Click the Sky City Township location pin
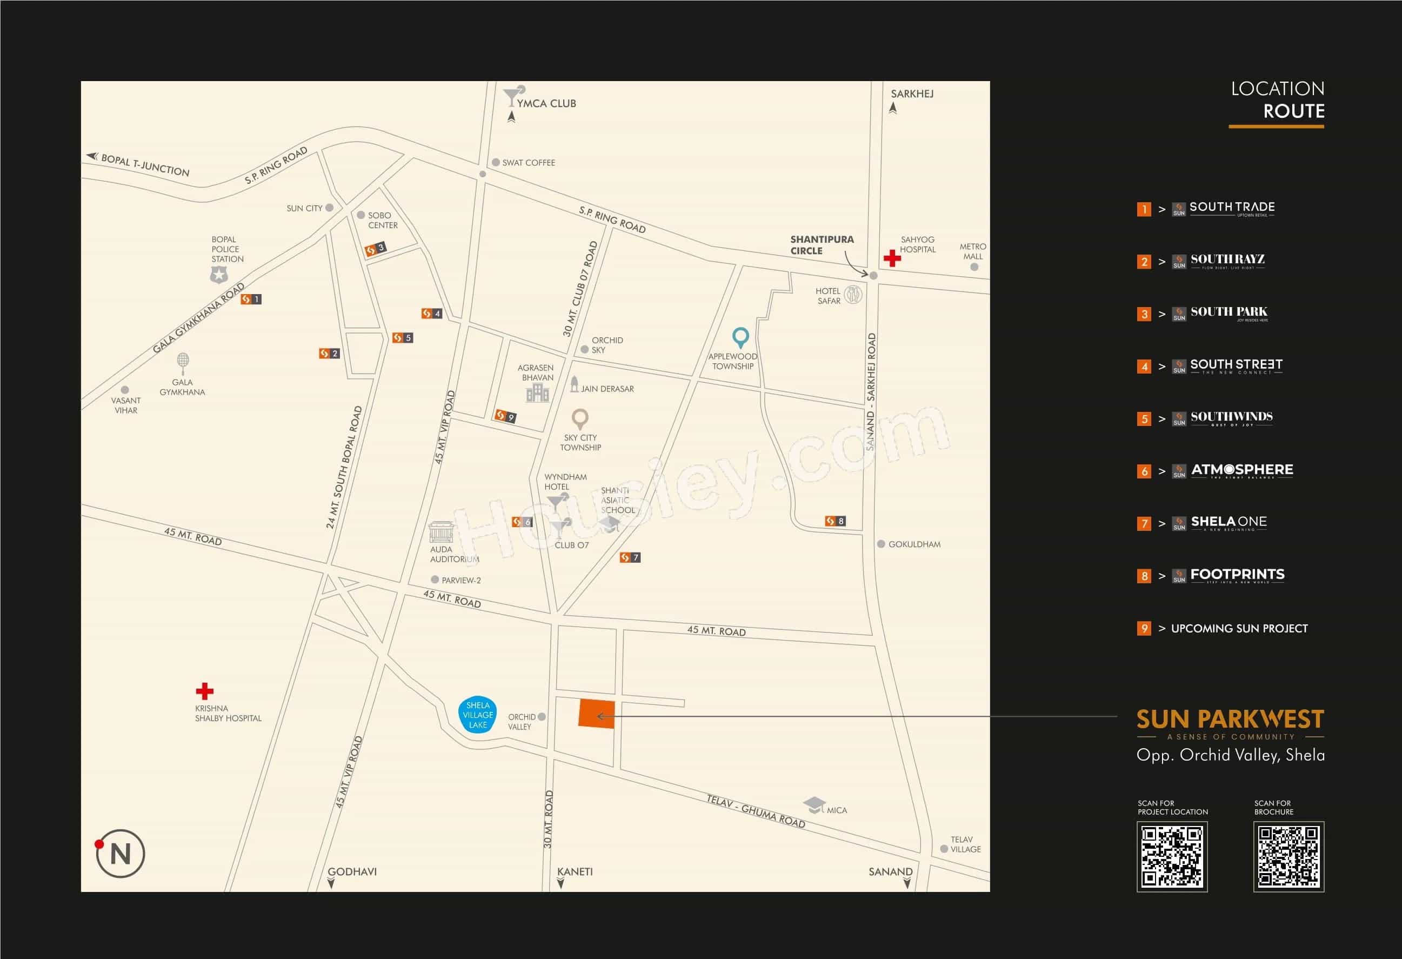1402x959 pixels. 580,418
